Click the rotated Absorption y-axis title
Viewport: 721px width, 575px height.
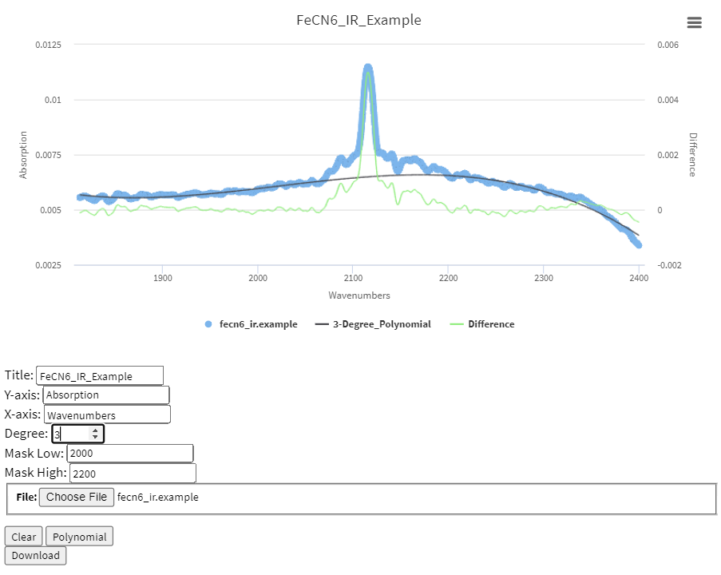pos(24,155)
